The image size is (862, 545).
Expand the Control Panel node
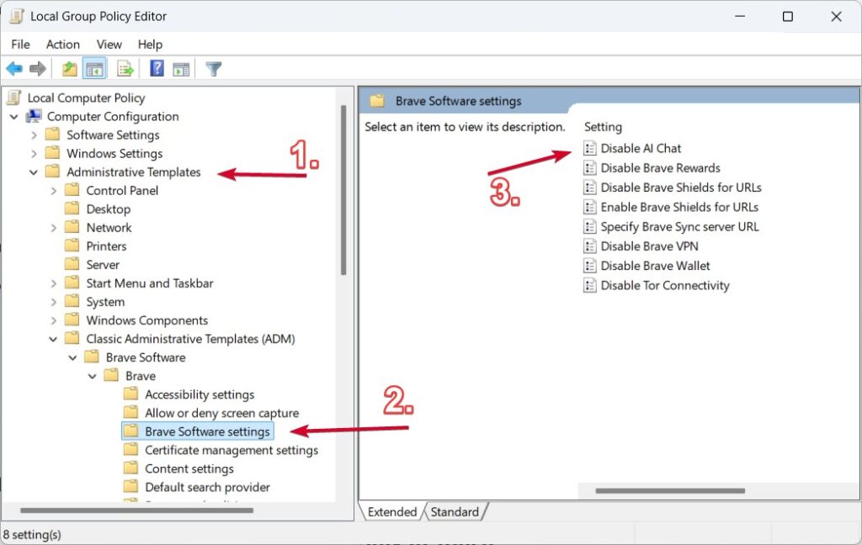pos(53,191)
